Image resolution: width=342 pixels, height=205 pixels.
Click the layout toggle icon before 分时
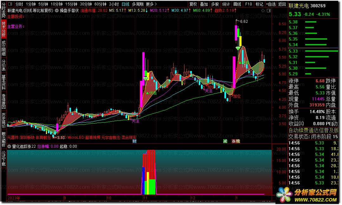10,4
